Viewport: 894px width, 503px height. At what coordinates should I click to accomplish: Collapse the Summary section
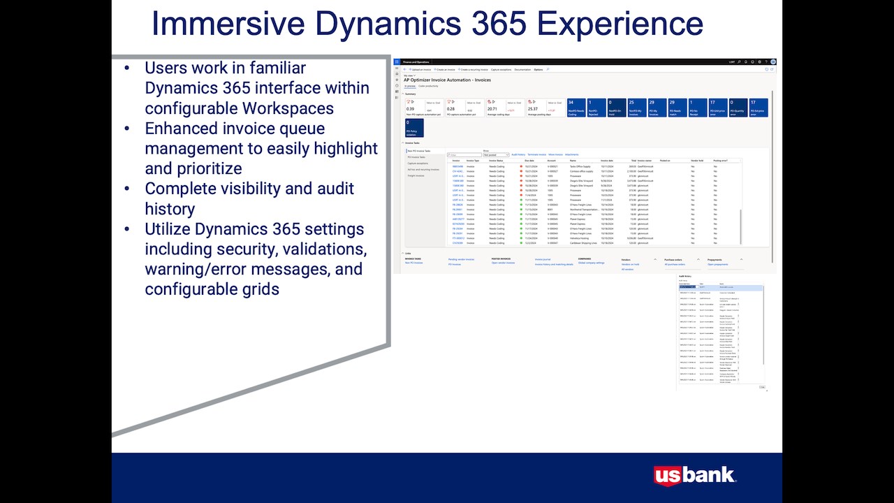(x=402, y=94)
